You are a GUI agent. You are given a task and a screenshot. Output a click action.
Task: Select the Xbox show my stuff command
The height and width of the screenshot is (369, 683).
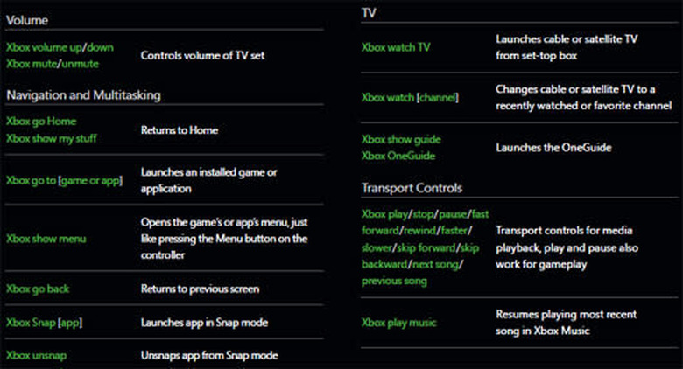coord(52,138)
